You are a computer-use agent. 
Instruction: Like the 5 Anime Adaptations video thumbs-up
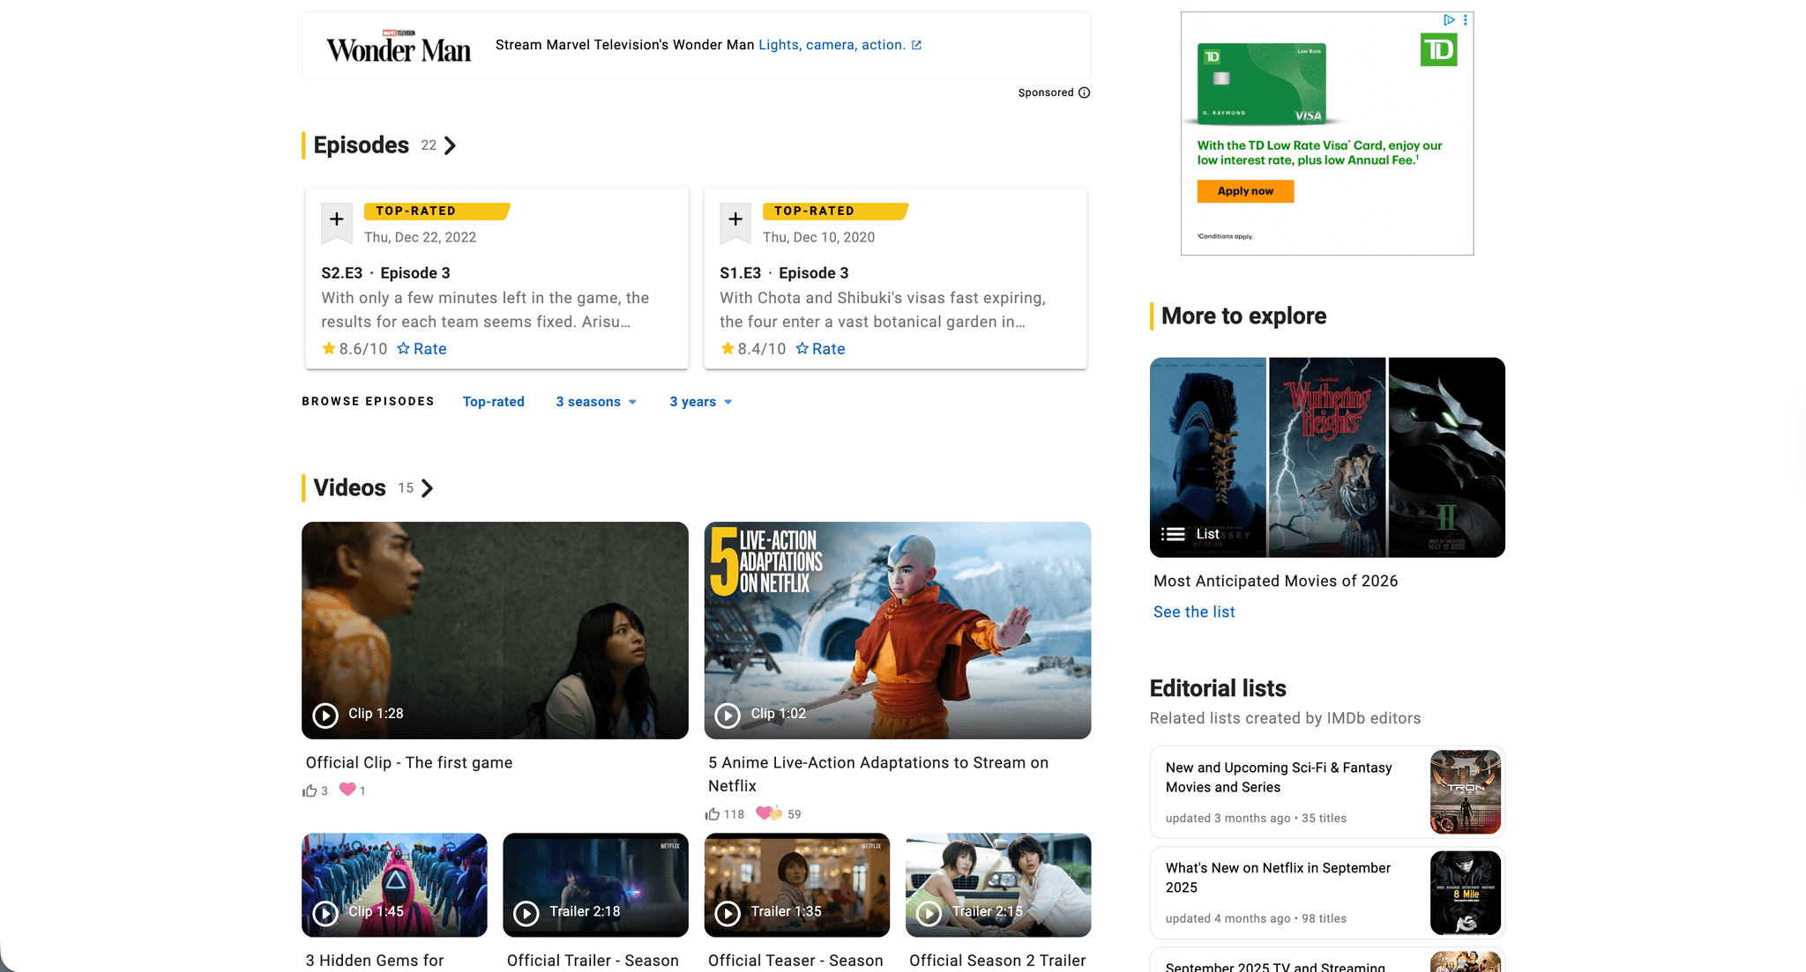(x=713, y=814)
